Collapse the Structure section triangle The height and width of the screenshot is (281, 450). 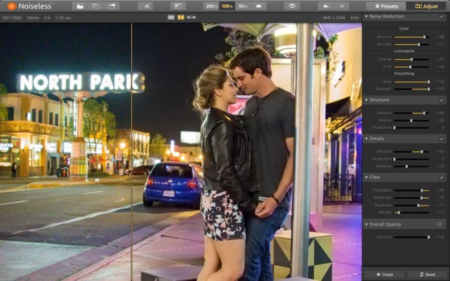[366, 100]
